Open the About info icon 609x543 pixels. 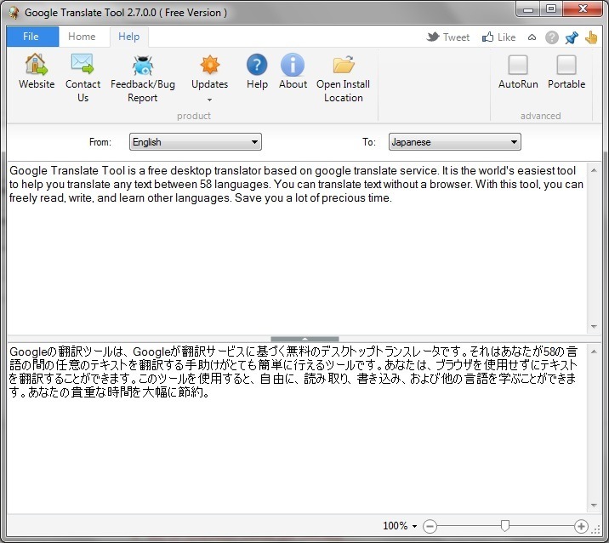pos(293,66)
